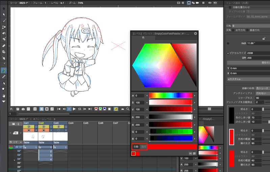The image size is (270, 172).
Task: Jump to the last frame
Action: tap(90, 109)
